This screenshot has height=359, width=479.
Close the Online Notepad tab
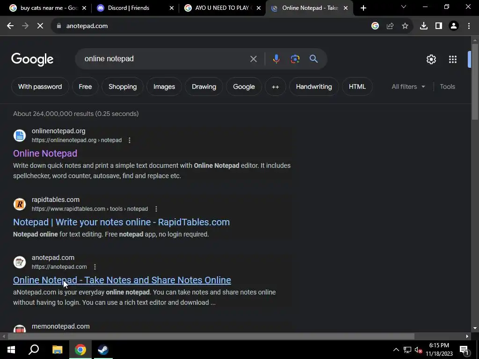(346, 8)
